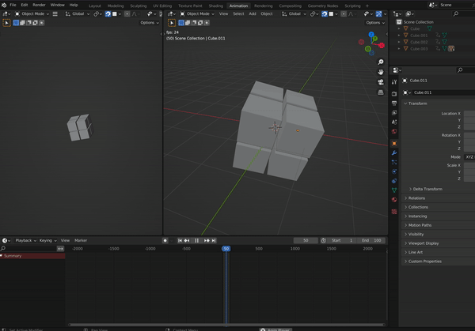Viewport: 475px width, 331px height.
Task: Expand the Delta Transform panel
Action: tap(427, 189)
